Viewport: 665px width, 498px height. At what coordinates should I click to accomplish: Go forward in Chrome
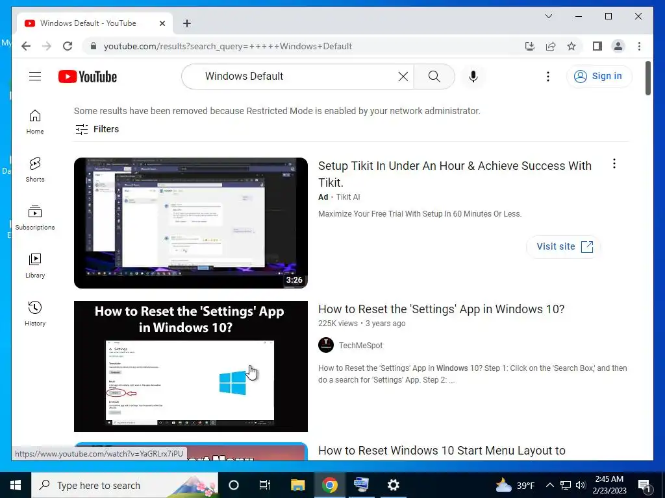coord(47,46)
